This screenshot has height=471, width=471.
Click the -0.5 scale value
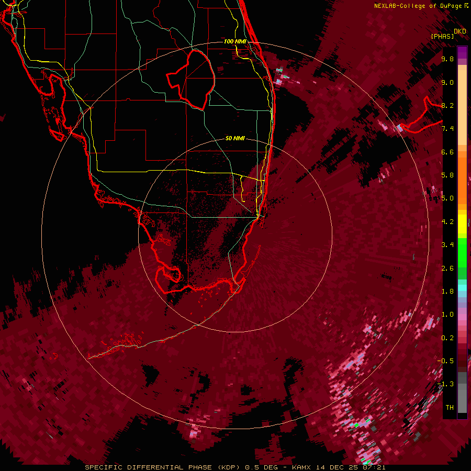[445, 361]
